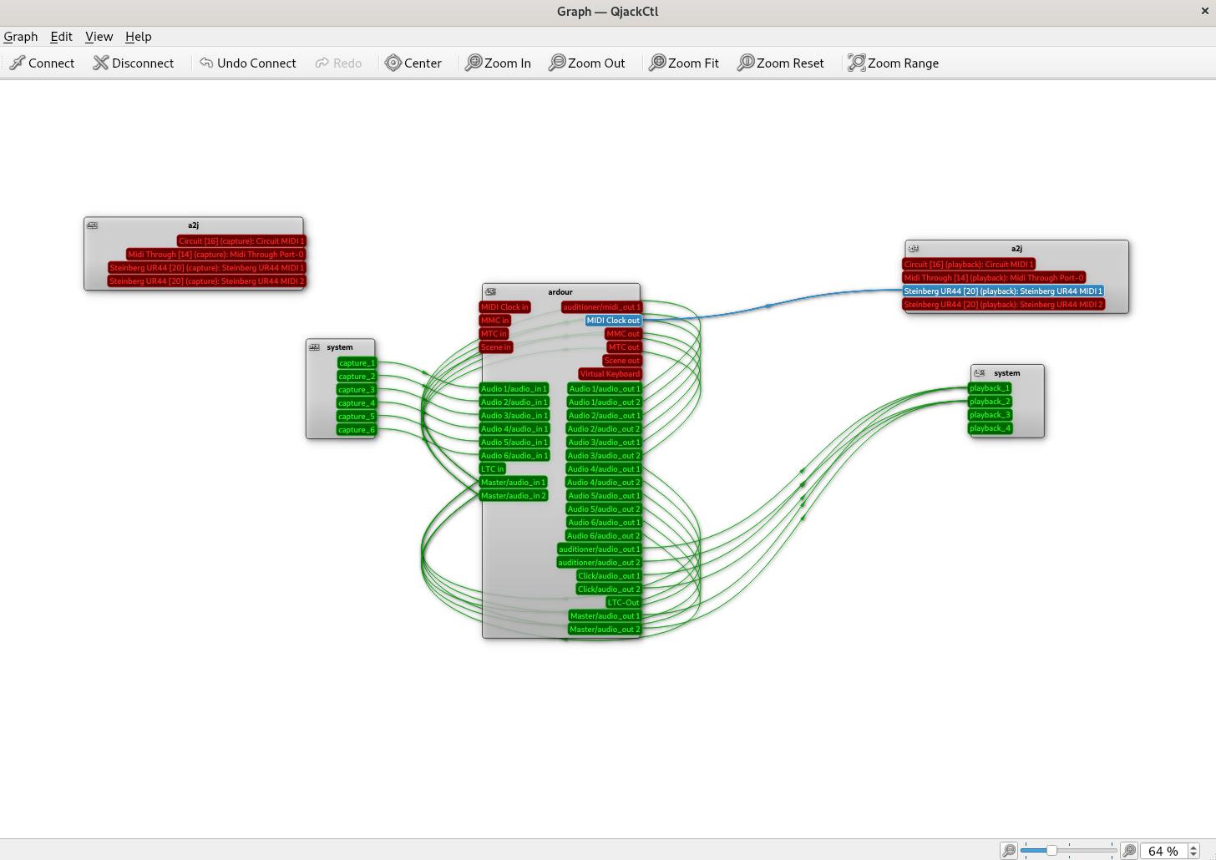1216x860 pixels.
Task: Adjust the zoom slider handle
Action: pyautogui.click(x=1051, y=850)
